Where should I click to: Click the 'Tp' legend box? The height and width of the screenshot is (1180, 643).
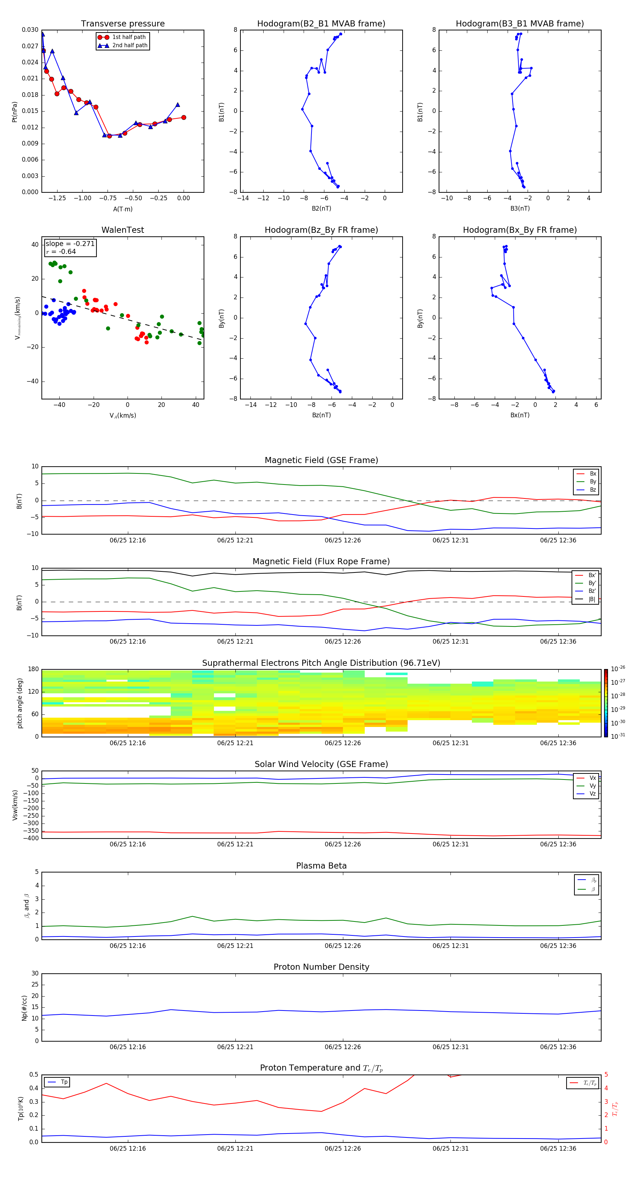(57, 1082)
